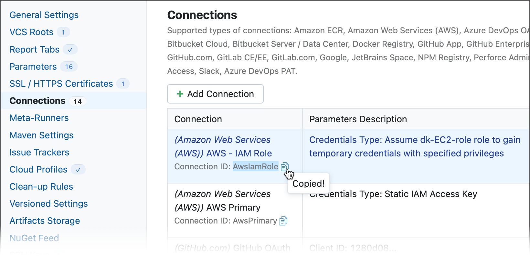
Task: Open Versioned Settings
Action: (x=48, y=203)
